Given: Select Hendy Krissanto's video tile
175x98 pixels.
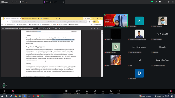Looking at the screenshot, I should 163,21.
